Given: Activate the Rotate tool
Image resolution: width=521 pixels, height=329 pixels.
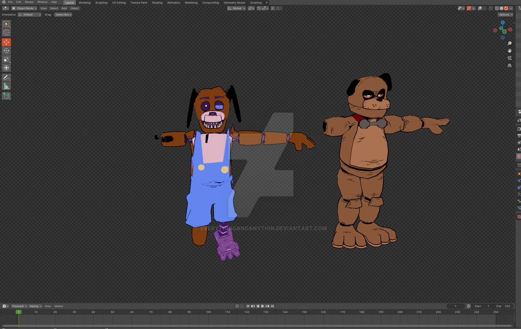Looking at the screenshot, I should point(7,50).
